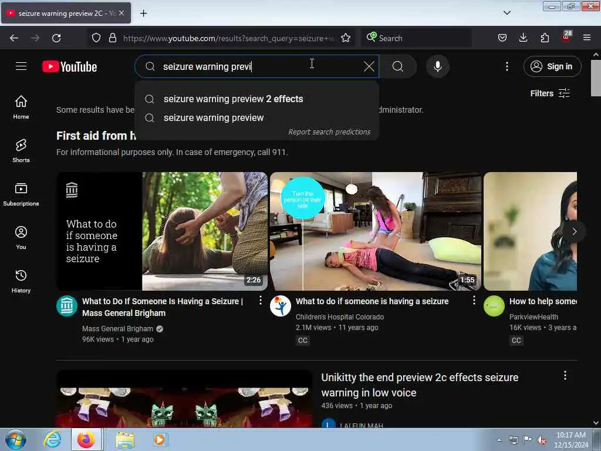Viewport: 601px width, 451px height.
Task: Open What to do if someone is having a seizure title
Action: pos(372,301)
